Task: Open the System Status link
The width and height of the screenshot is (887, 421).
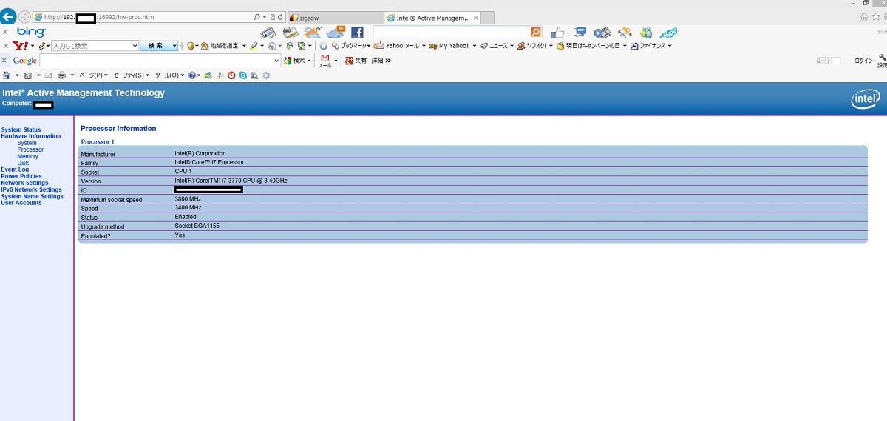Action: pyautogui.click(x=21, y=129)
